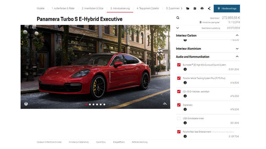Screen dimensions: 266x149
Task: Click the Gesamtpreis Ausstattung amount 69.073,55 €
Action: (x=233, y=28)
